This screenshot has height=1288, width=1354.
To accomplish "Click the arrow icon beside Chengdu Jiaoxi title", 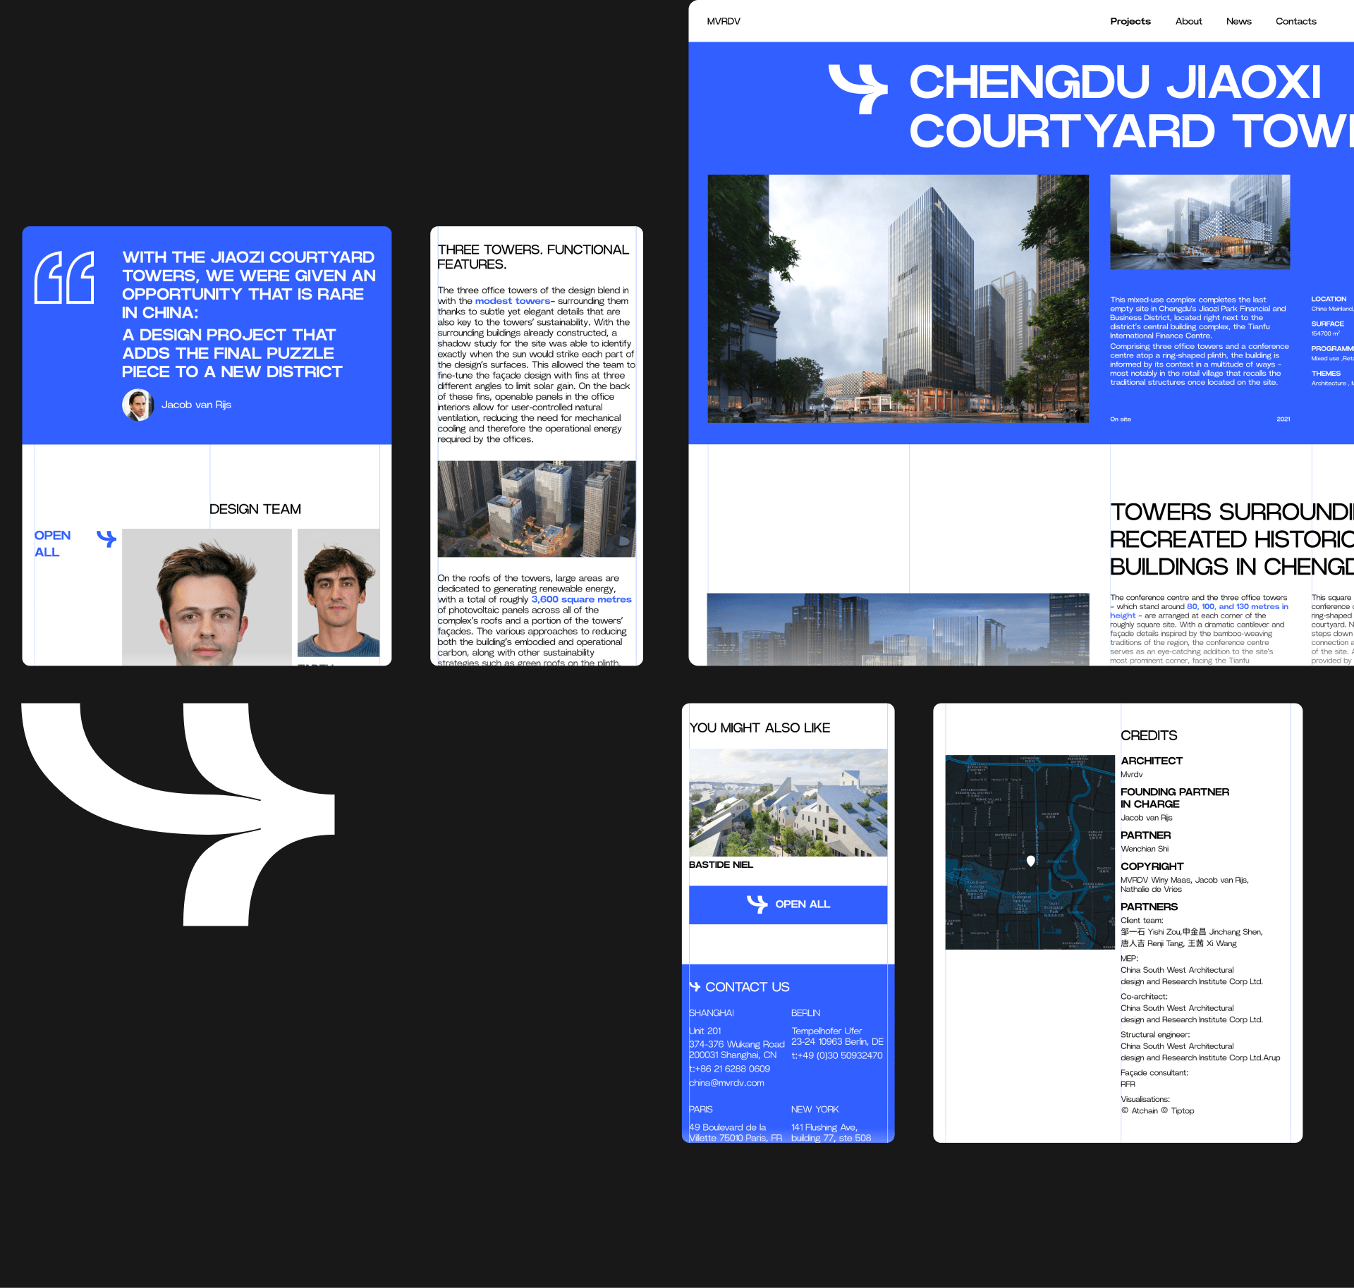I will [858, 87].
